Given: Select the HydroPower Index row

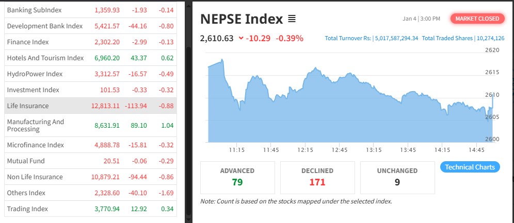Looking at the screenshot, I should [x=90, y=74].
